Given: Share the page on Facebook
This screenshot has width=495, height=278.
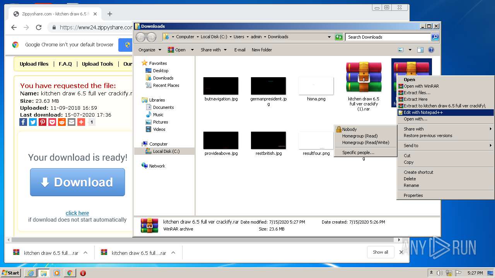Looking at the screenshot, I should tap(23, 122).
